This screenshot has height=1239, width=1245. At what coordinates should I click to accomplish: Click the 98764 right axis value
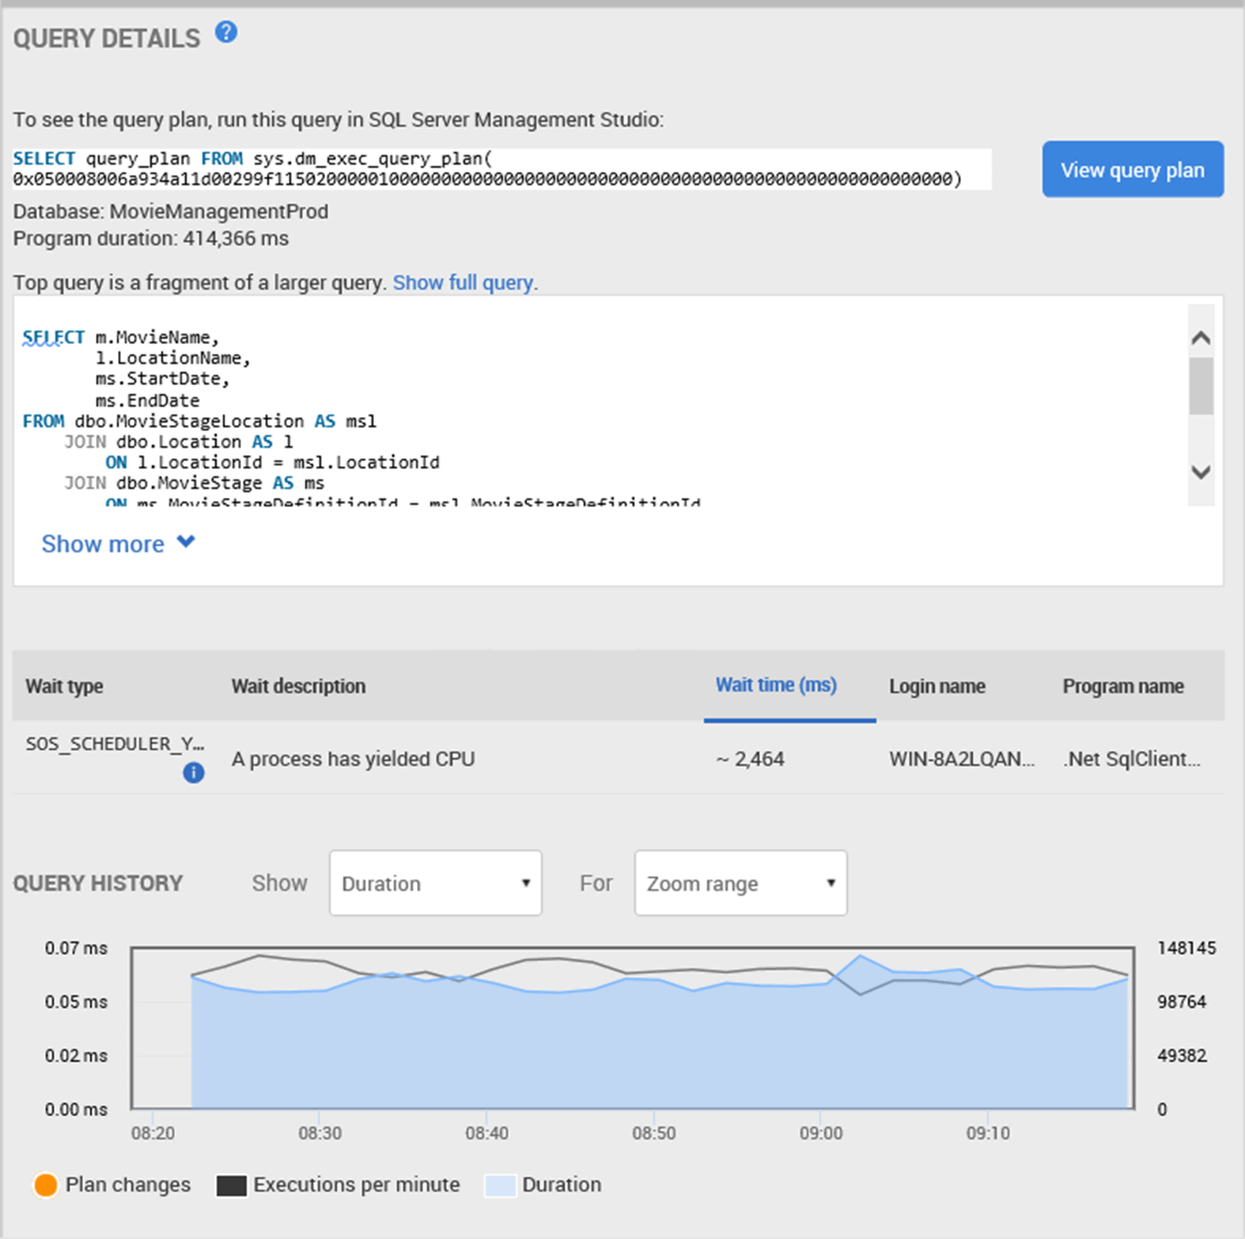[1182, 1002]
